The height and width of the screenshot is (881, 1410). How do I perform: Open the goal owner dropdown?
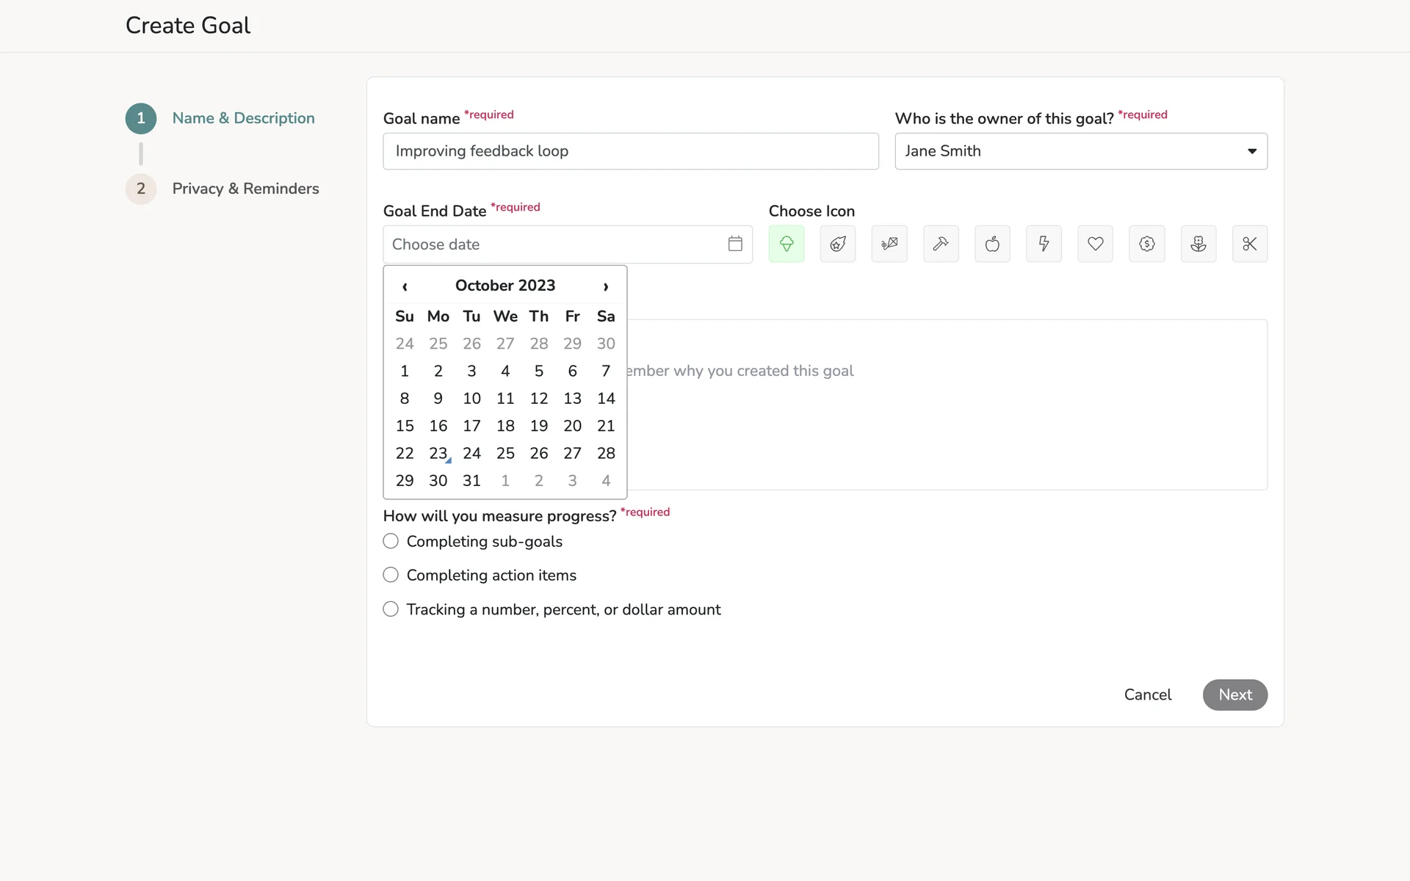pos(1080,151)
